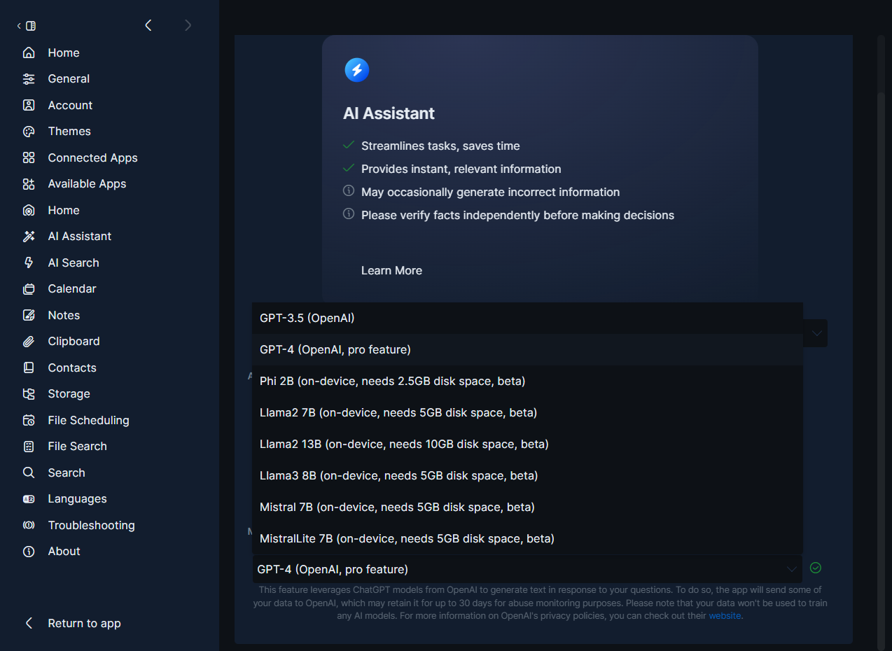The height and width of the screenshot is (651, 892).
Task: Open the model selection dropdown at bottom
Action: [x=525, y=569]
